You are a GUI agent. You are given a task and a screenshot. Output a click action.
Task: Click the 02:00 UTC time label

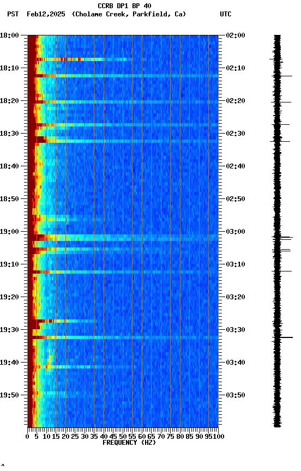pos(236,35)
